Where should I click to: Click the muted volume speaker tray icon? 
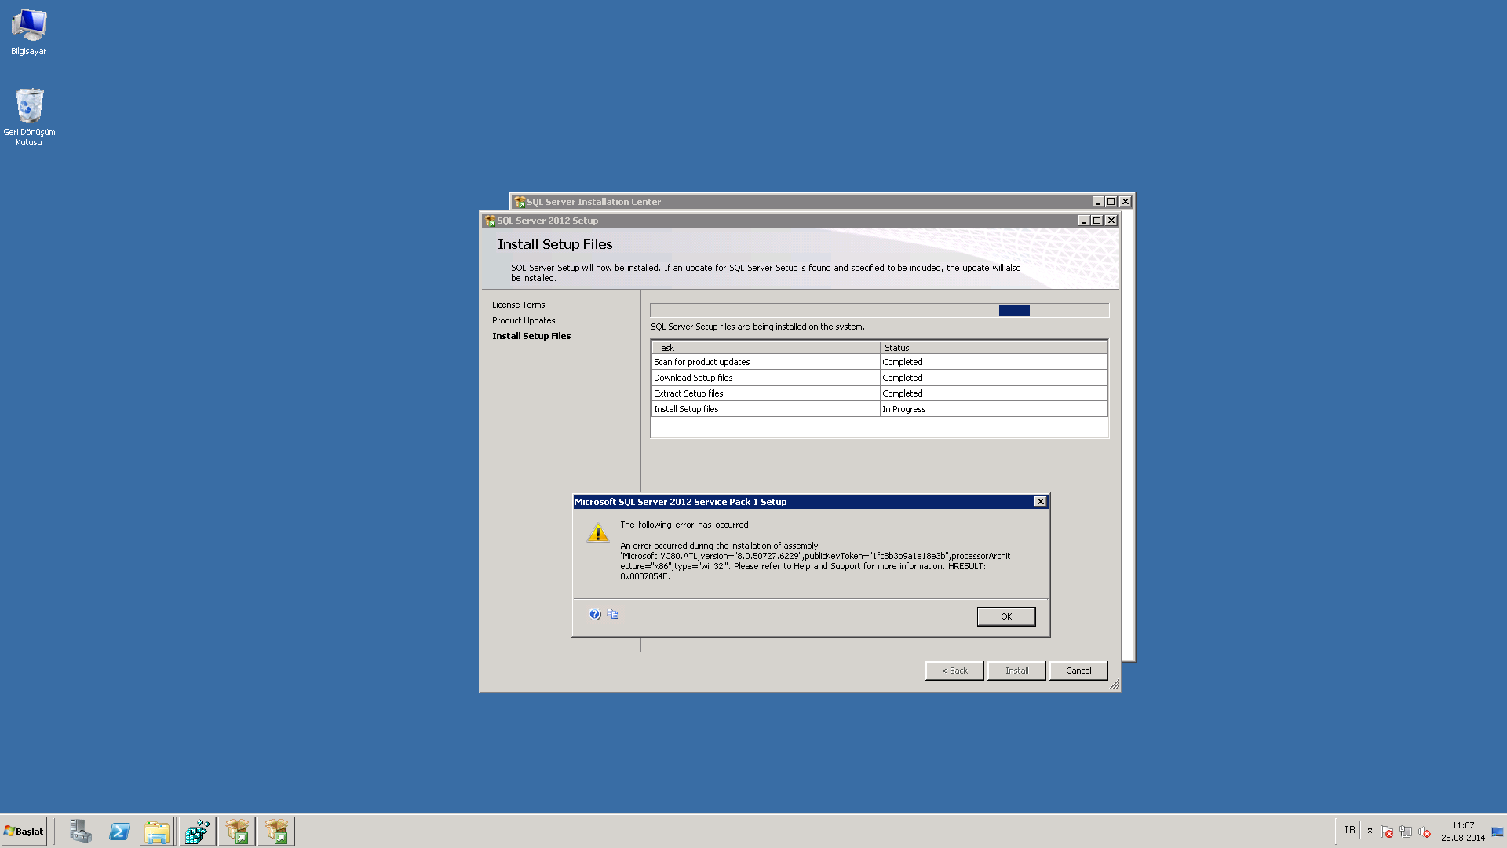point(1425,832)
